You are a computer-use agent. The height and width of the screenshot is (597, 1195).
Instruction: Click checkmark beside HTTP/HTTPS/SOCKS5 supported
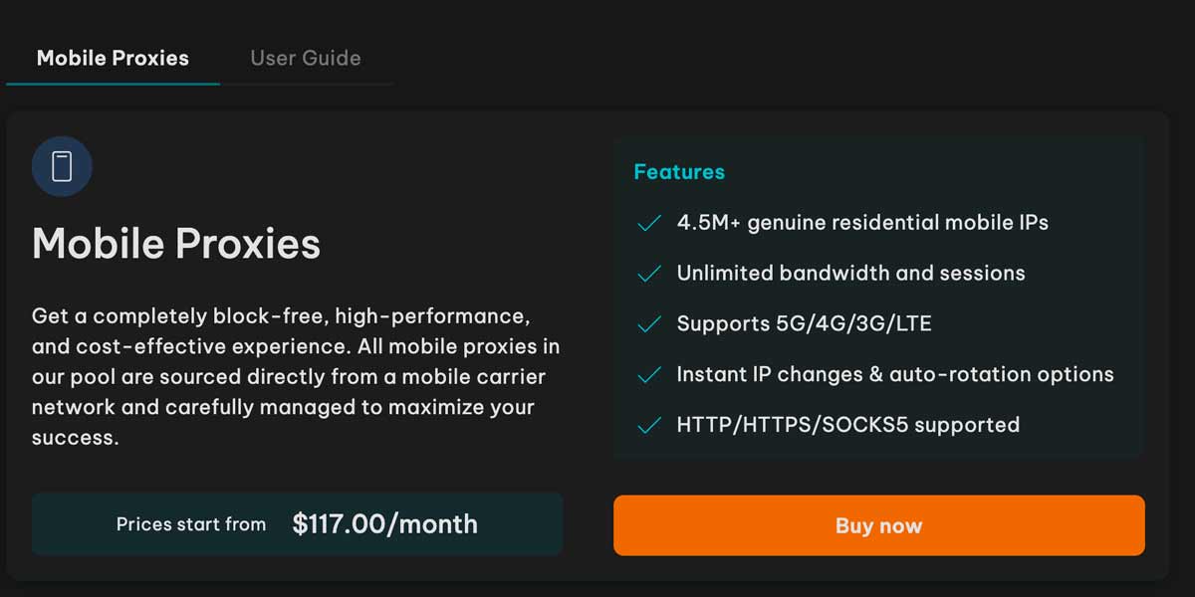649,426
